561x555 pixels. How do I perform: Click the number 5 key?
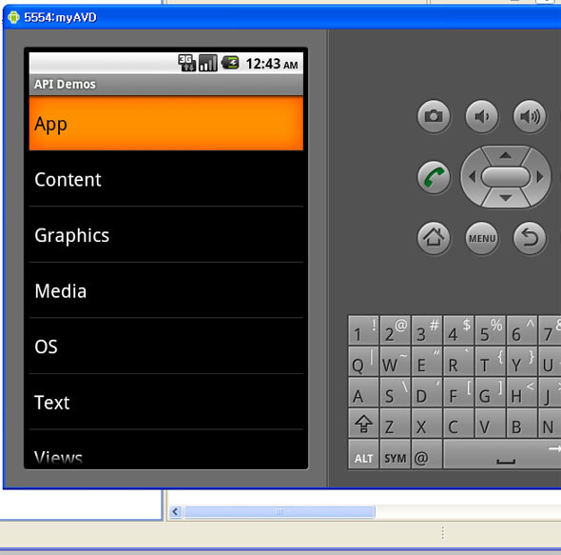coord(490,330)
